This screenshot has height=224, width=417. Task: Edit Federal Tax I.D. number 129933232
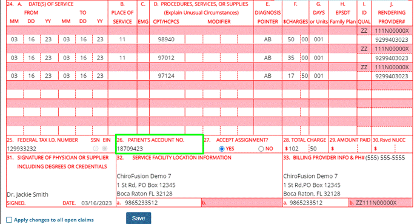point(49,149)
